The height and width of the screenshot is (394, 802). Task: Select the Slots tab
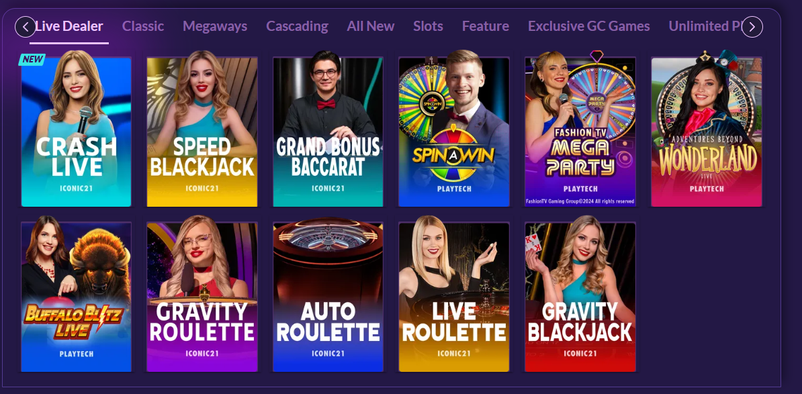point(428,26)
